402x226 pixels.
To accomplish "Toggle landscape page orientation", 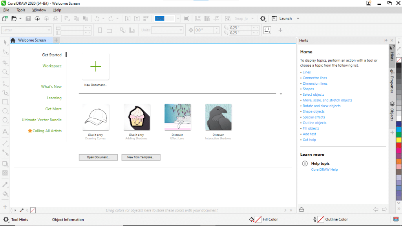I will pyautogui.click(x=110, y=31).
